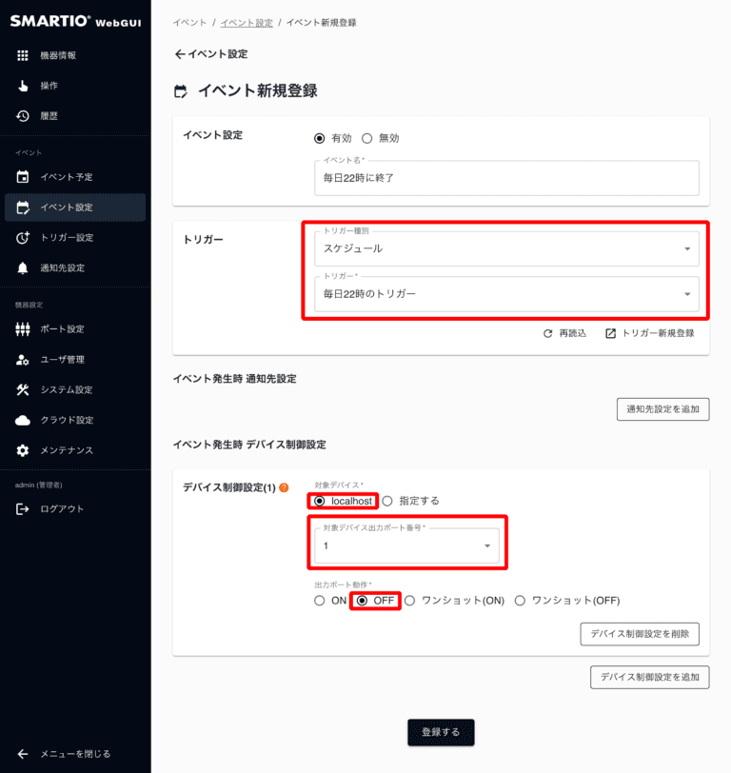Click the デバイス制御設定を追加 button

[x=650, y=678]
